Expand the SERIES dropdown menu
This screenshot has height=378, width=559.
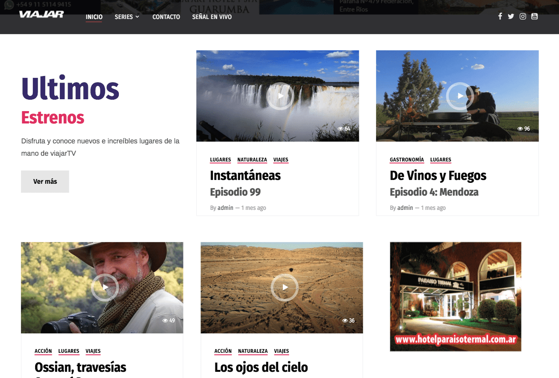[x=127, y=17]
